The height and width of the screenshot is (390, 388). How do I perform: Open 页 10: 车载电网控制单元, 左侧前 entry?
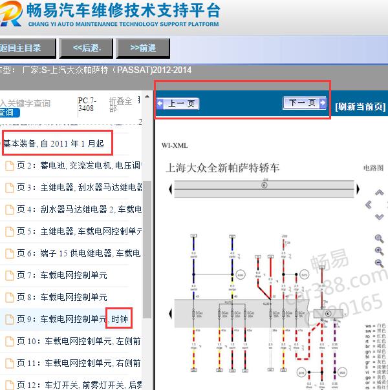[79, 341]
